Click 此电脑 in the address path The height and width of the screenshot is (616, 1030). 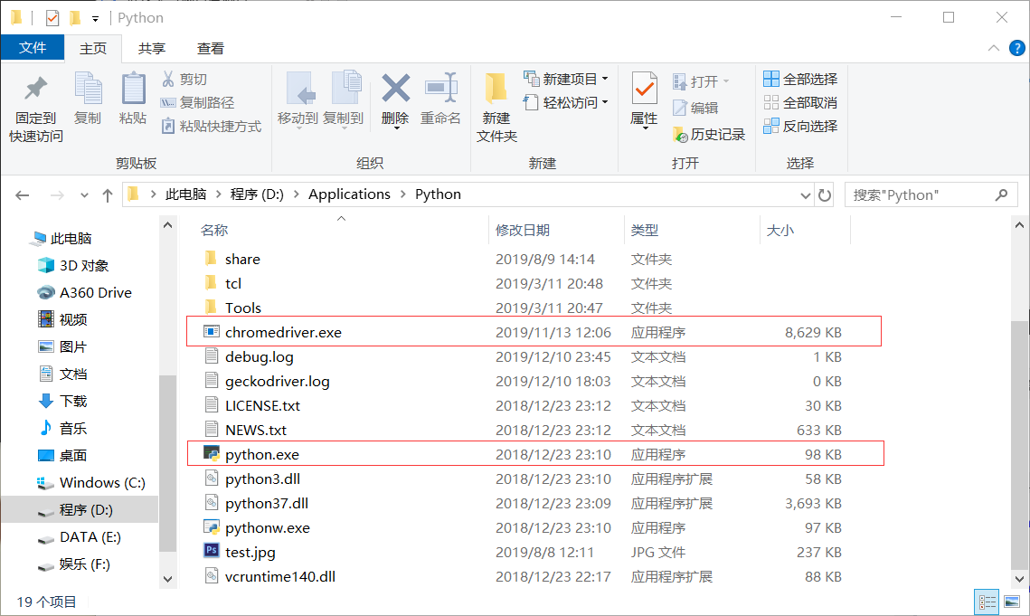pos(186,194)
